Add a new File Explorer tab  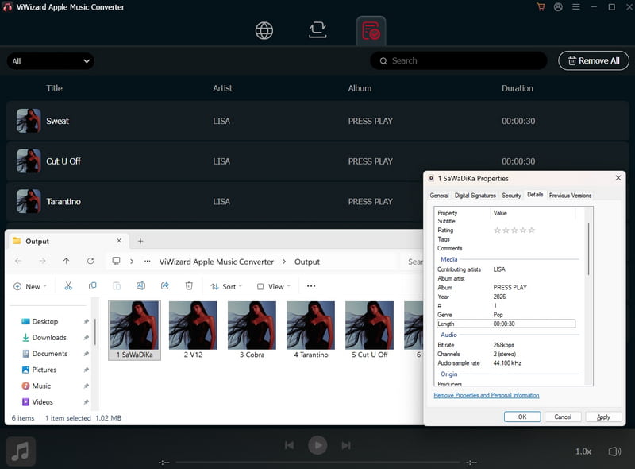[140, 241]
